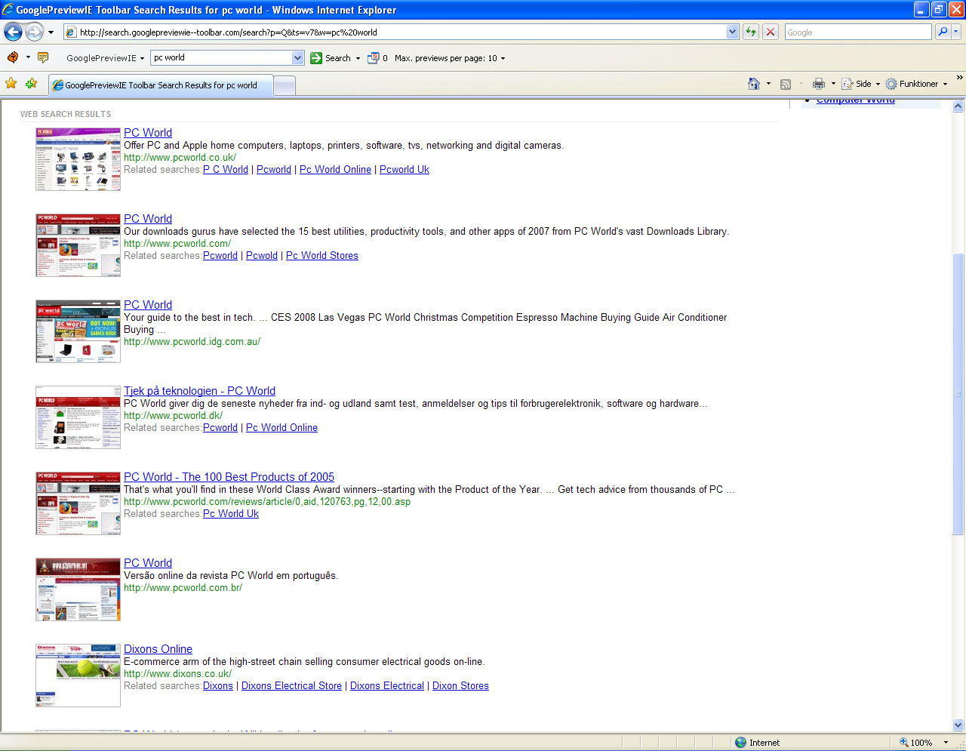This screenshot has height=751, width=966.
Task: Open 'Max. previews per page: 10' dropdown
Action: pos(450,58)
